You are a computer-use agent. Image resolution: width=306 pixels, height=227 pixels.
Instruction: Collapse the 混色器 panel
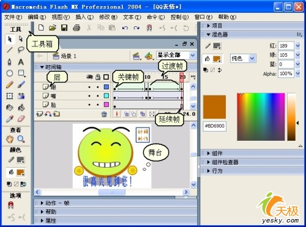click(209, 35)
